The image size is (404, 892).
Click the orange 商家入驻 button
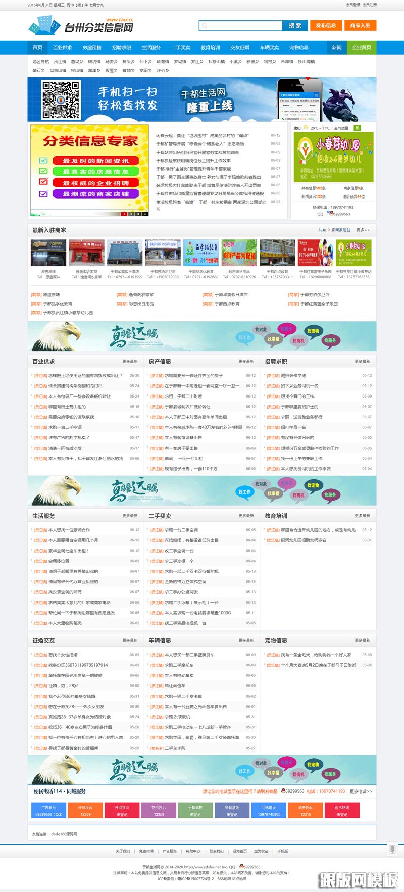tap(360, 25)
